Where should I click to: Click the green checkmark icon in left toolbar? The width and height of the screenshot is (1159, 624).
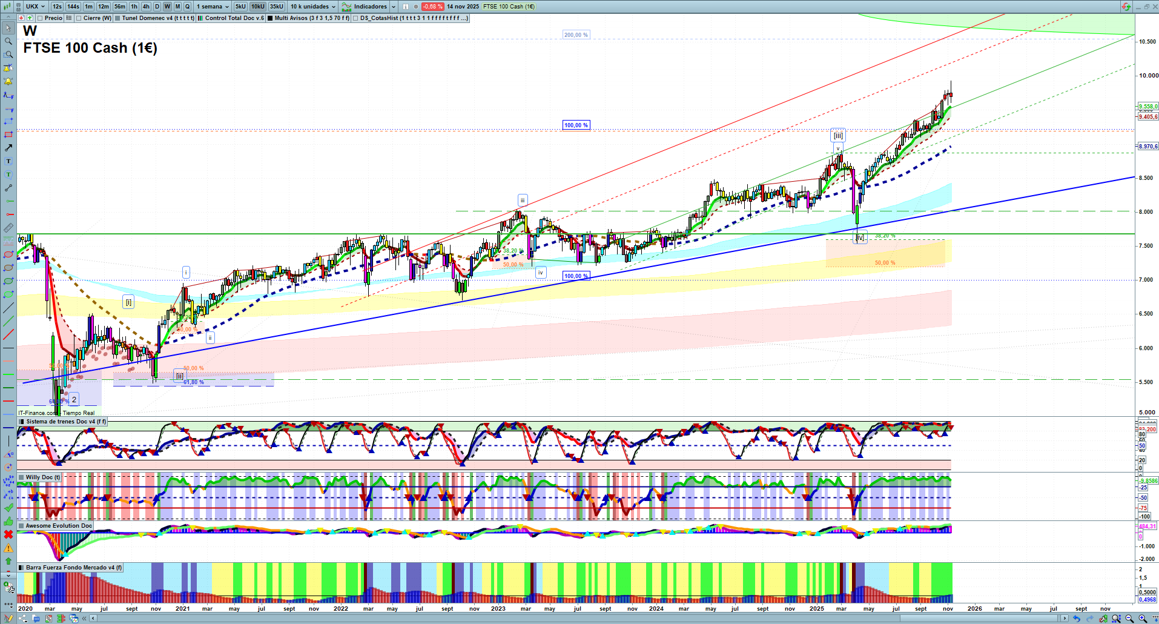click(8, 508)
